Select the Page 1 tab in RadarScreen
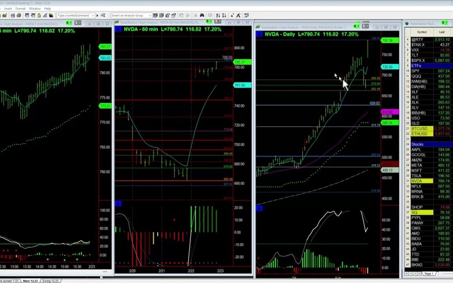The image size is (453, 283). 429,273
